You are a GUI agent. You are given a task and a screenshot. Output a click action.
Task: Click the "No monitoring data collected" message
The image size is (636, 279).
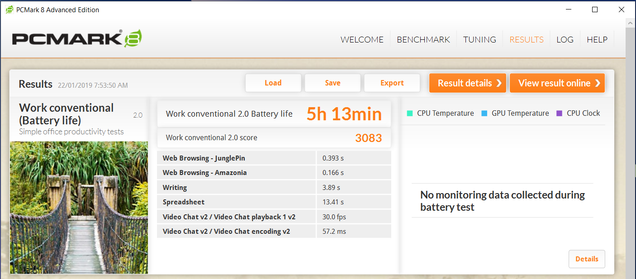pos(503,201)
